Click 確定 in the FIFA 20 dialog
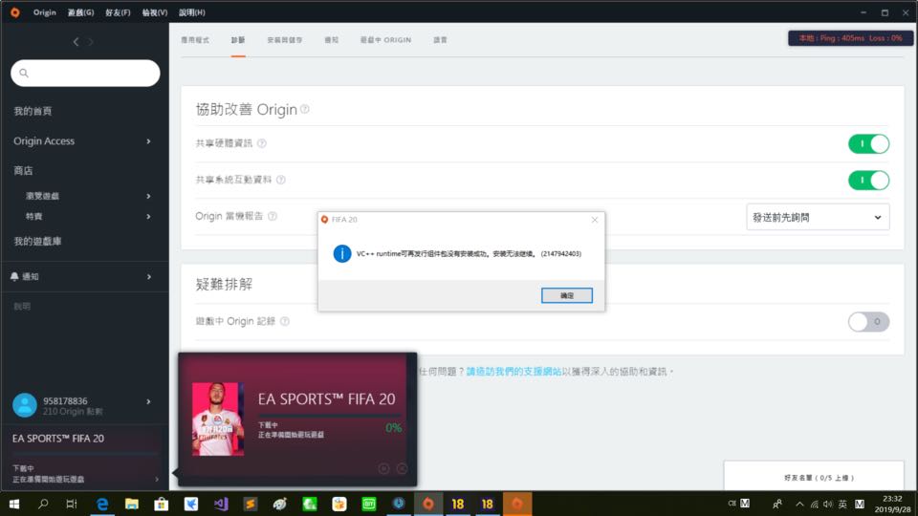 pyautogui.click(x=567, y=295)
